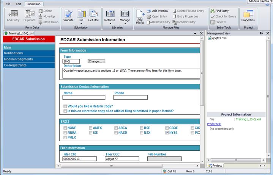Click Find Entry tool

point(219,11)
